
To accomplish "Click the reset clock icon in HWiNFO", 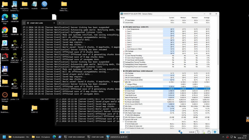I will (x=197, y=132).
